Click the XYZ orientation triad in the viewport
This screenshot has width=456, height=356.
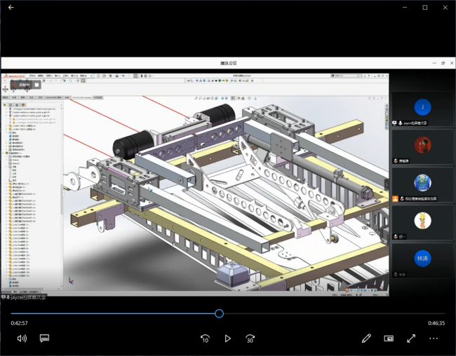70,280
